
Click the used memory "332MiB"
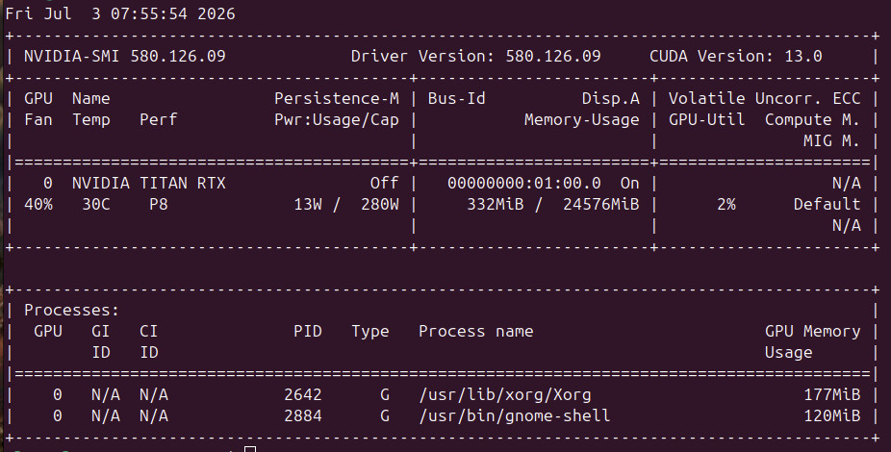[x=495, y=205]
